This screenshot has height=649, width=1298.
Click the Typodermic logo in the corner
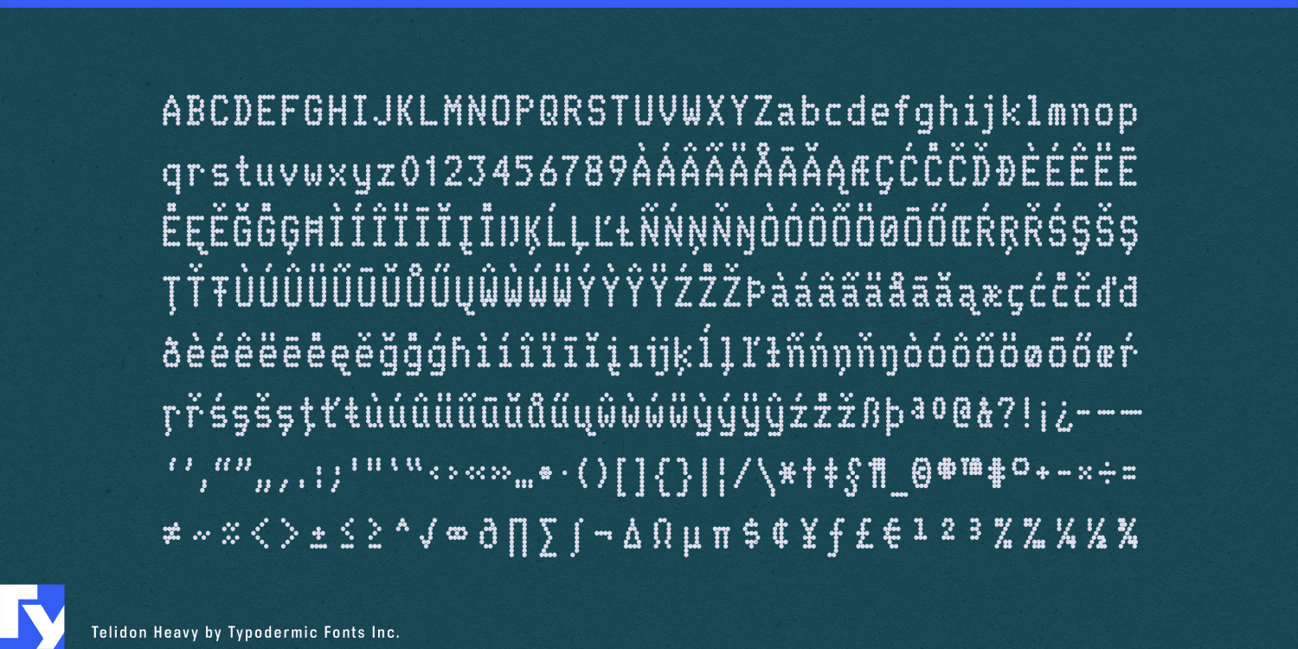coord(32,617)
